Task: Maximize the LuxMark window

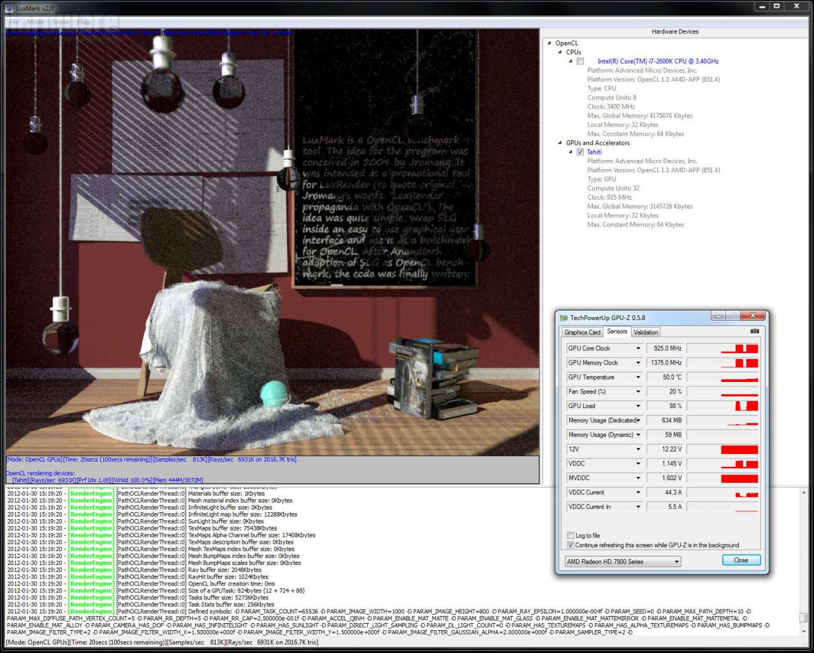Action: 776,6
